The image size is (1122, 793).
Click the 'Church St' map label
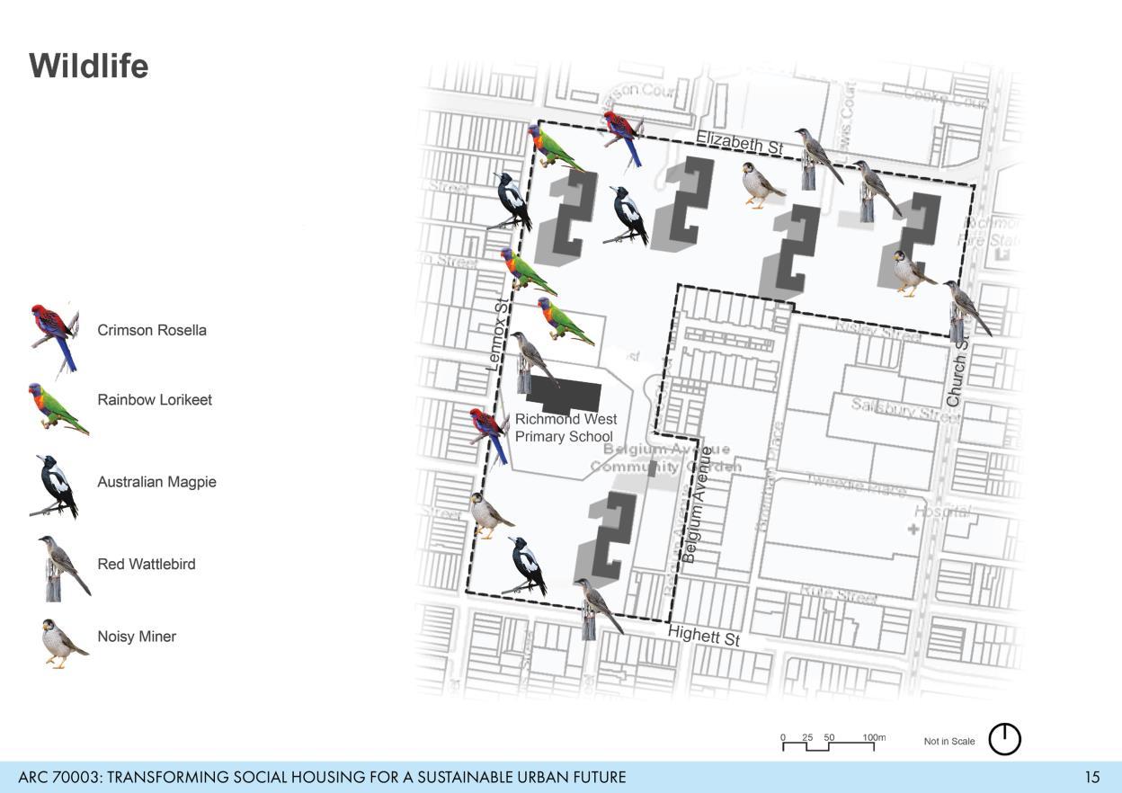tap(957, 370)
